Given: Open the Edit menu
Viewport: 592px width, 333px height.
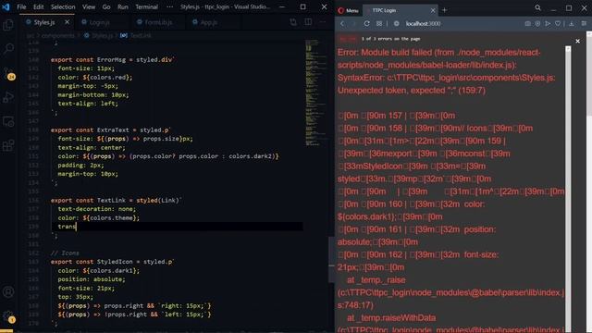Looking at the screenshot, I should (x=38, y=6).
